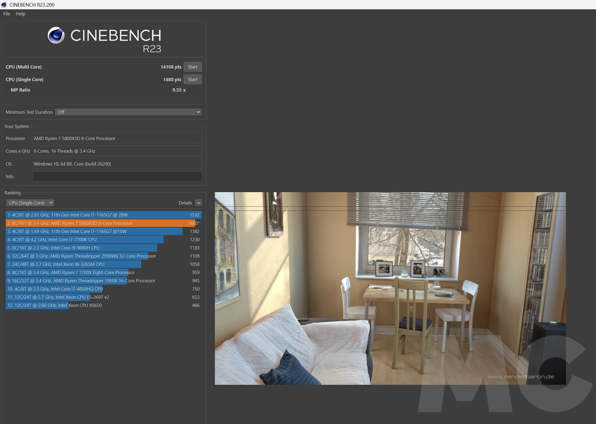Click the MP Ratio label
This screenshot has width=596, height=424.
click(20, 90)
